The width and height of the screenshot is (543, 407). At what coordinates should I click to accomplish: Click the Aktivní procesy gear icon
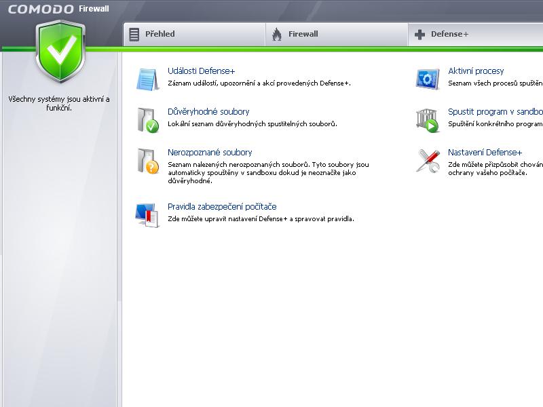point(428,79)
